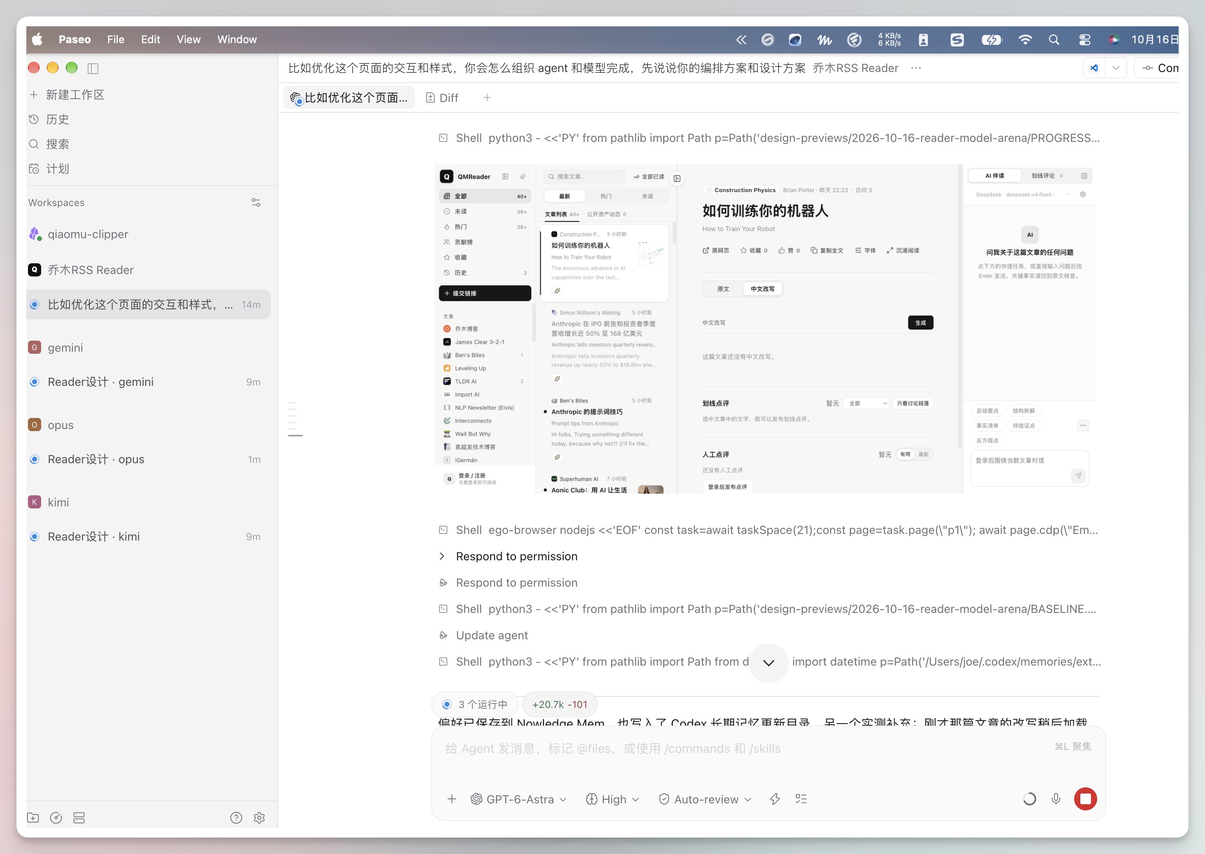Screen dimensions: 1205x854
Task: Open the Auto-review mode dropdown
Action: [x=705, y=799]
